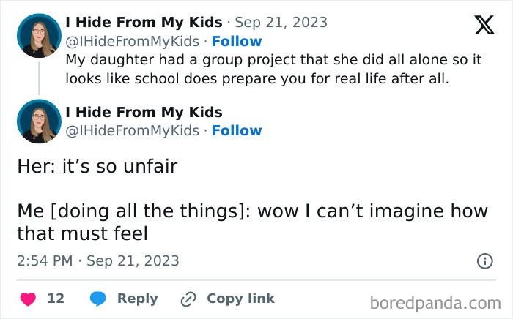
Task: Open the display name on the second tweet
Action: tap(144, 112)
